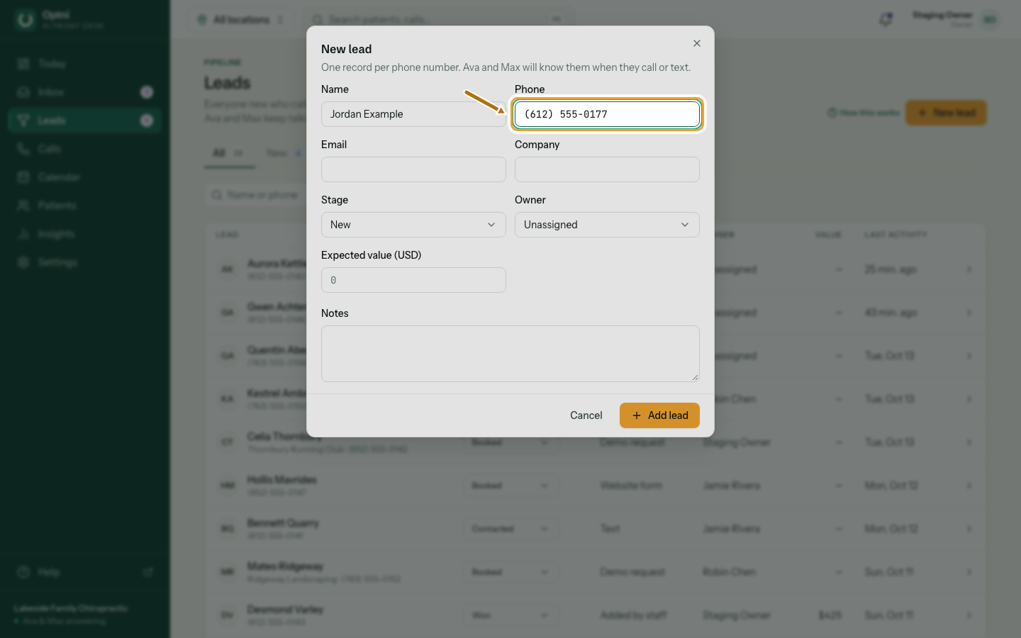This screenshot has width=1021, height=638.
Task: Click the Leads funnel icon in the sidebar
Action: 23,121
